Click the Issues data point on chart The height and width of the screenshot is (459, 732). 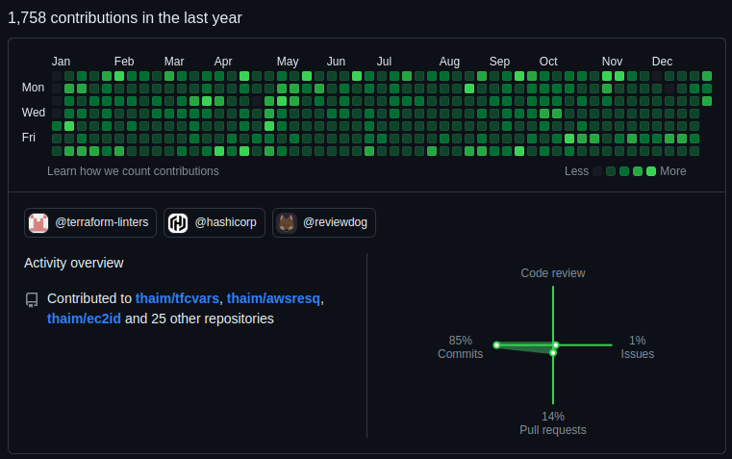pyautogui.click(x=556, y=345)
